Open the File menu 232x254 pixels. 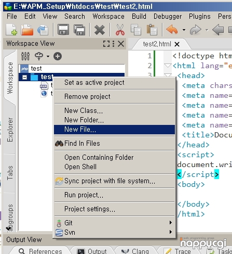pyautogui.click(x=12, y=17)
